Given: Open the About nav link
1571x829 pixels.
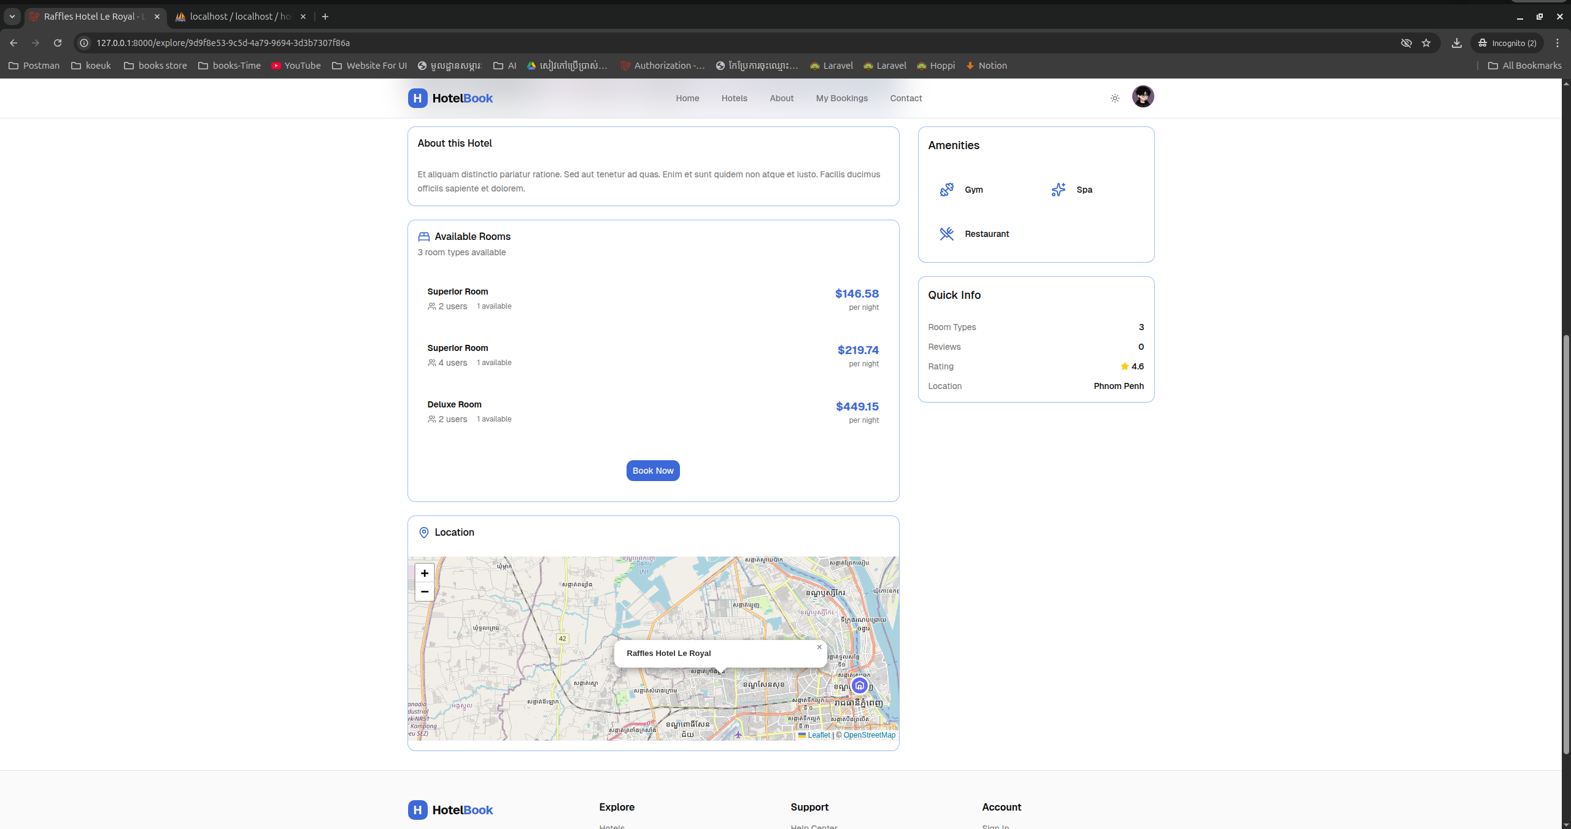Looking at the screenshot, I should [x=781, y=98].
